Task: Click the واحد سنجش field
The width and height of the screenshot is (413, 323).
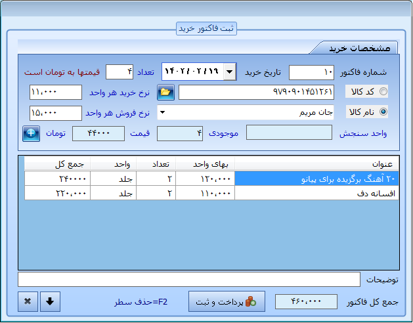Action: [289, 132]
